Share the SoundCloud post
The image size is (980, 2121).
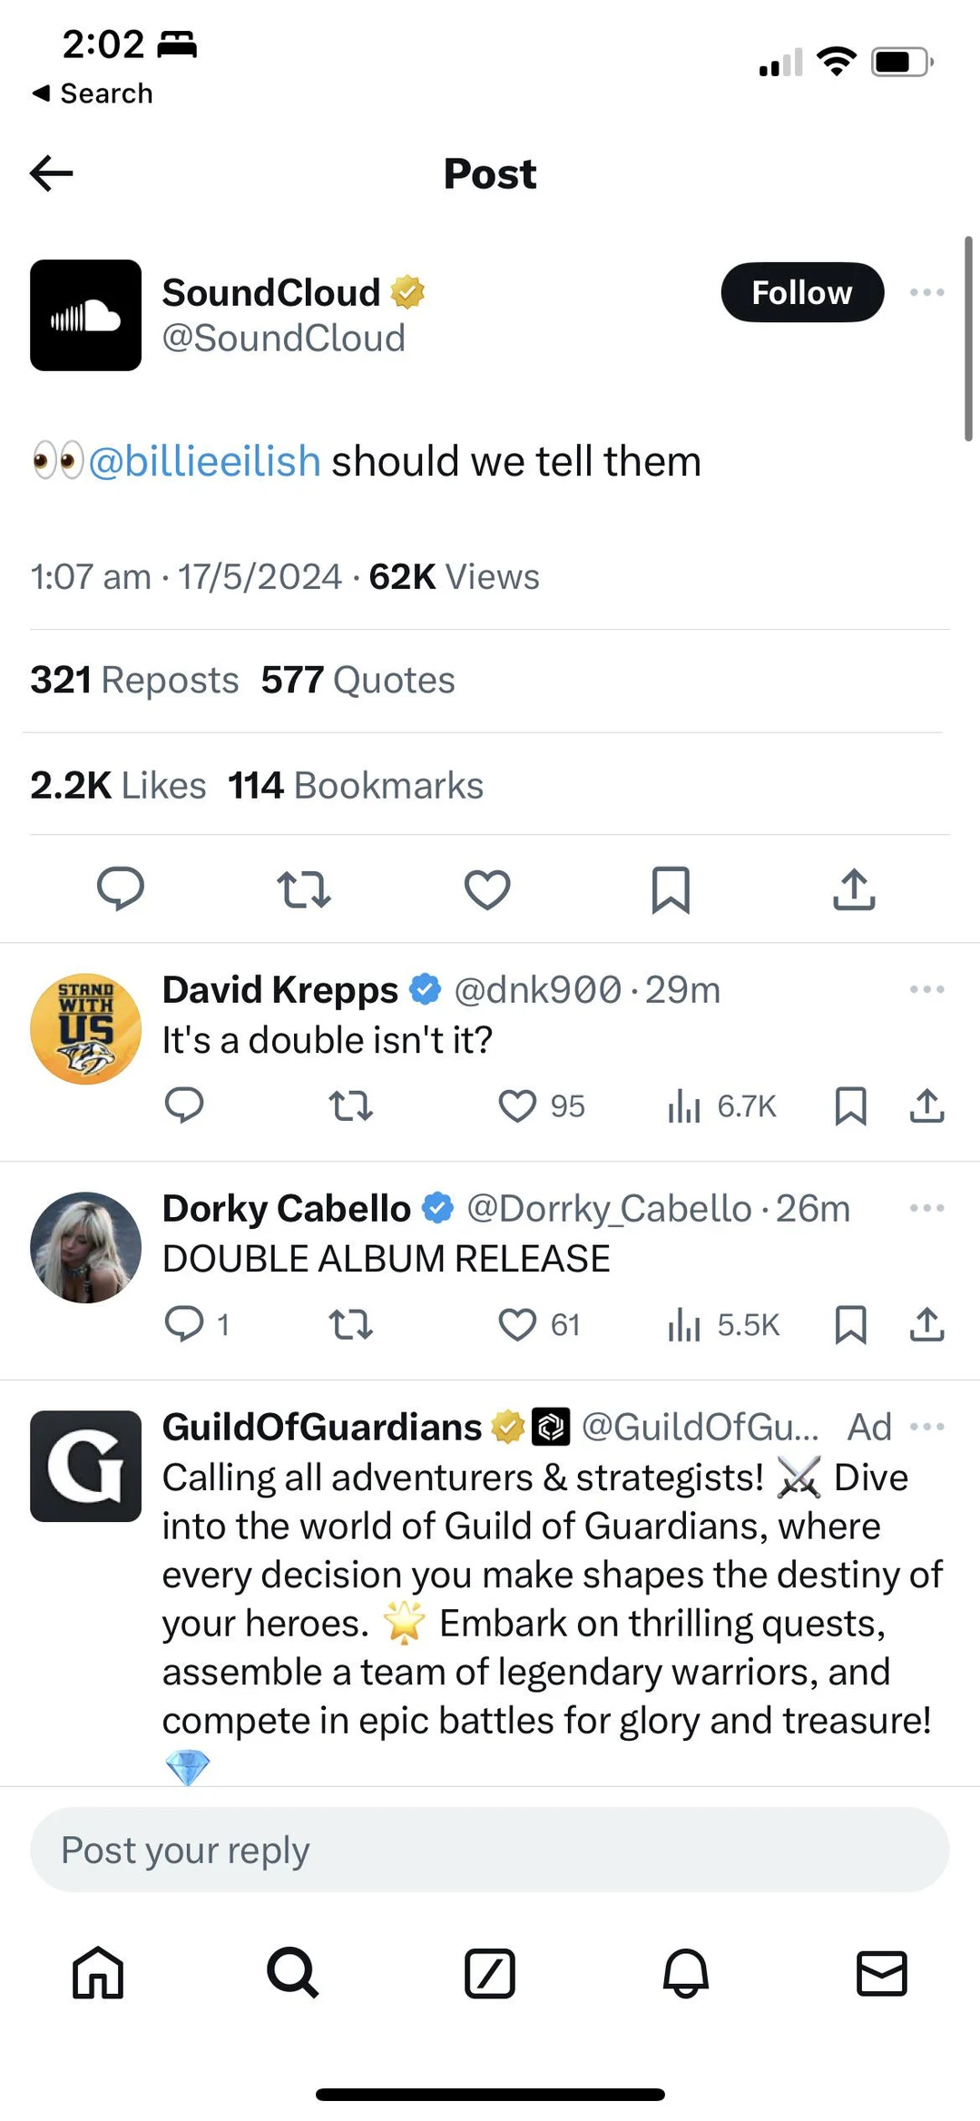(854, 889)
